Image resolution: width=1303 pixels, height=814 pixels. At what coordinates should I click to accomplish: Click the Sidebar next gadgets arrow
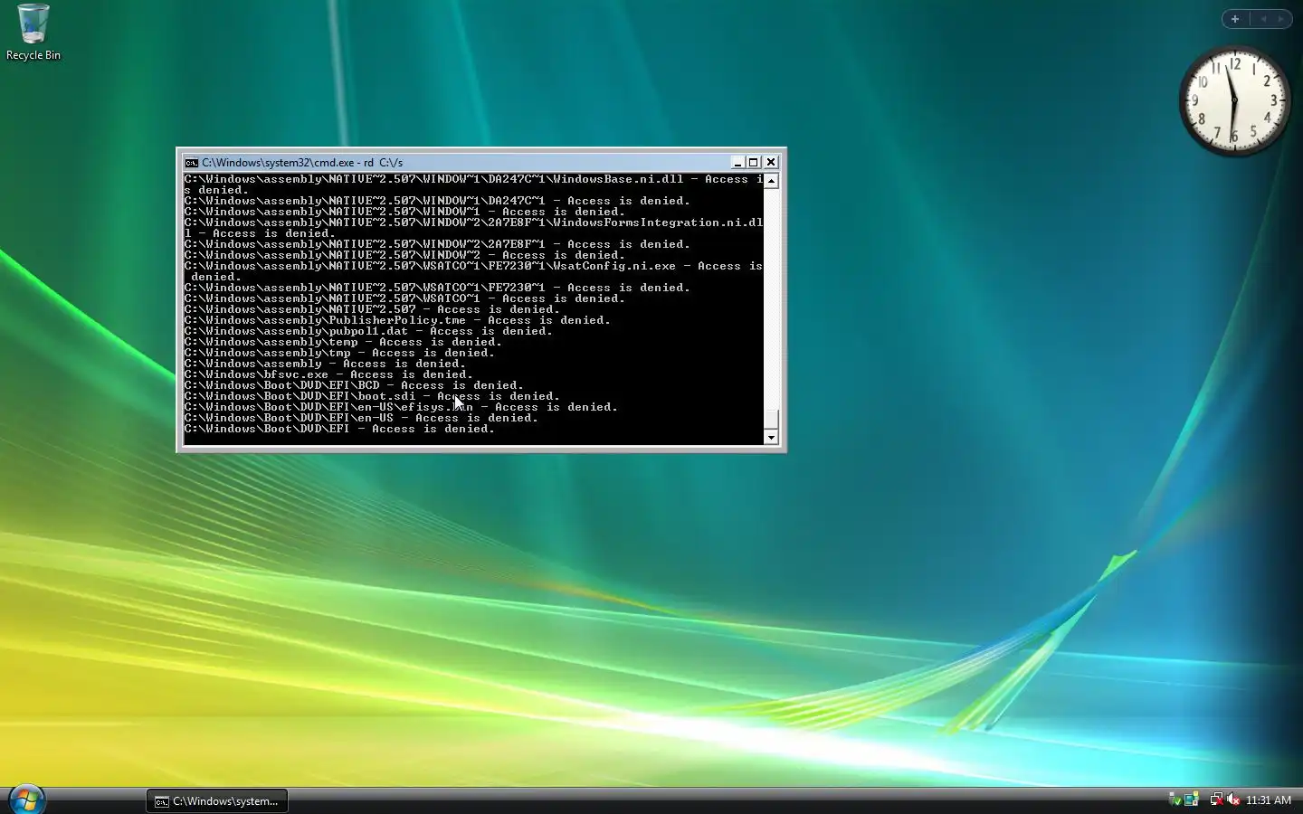[1280, 19]
